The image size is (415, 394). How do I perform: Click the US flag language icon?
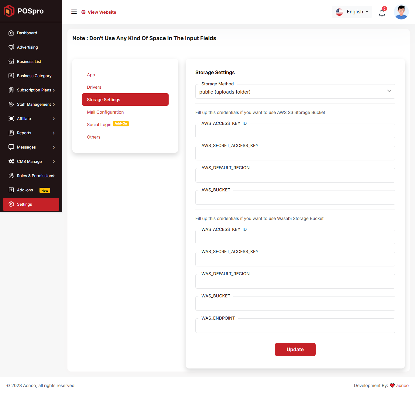click(339, 12)
